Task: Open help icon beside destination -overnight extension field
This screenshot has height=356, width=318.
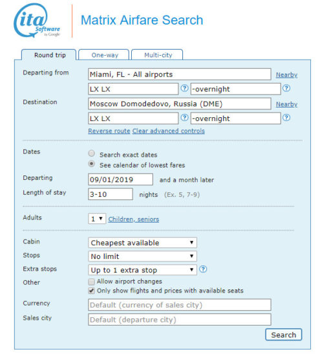Action: click(x=286, y=118)
